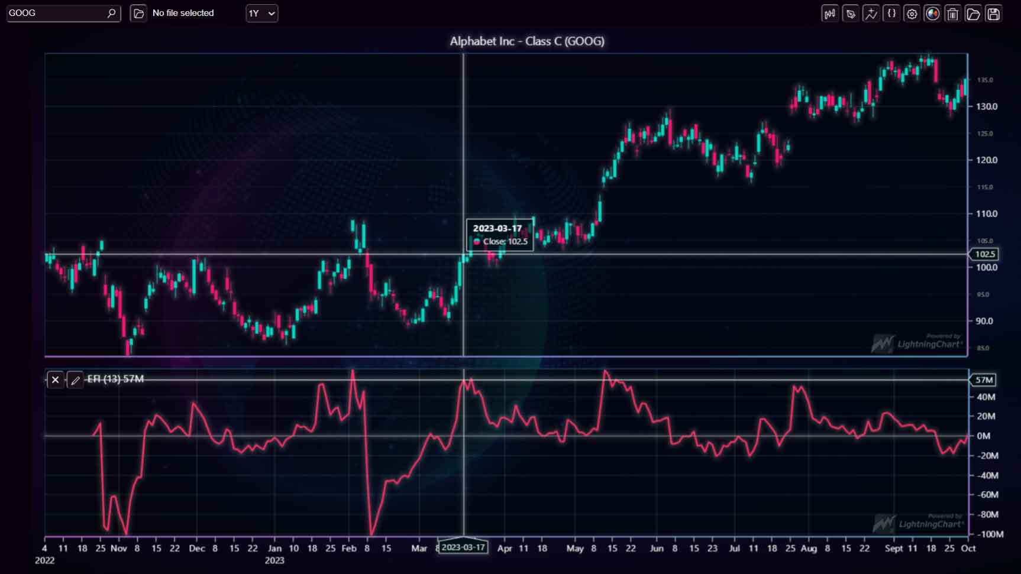Expand the 1Y time range dropdown

click(x=262, y=13)
